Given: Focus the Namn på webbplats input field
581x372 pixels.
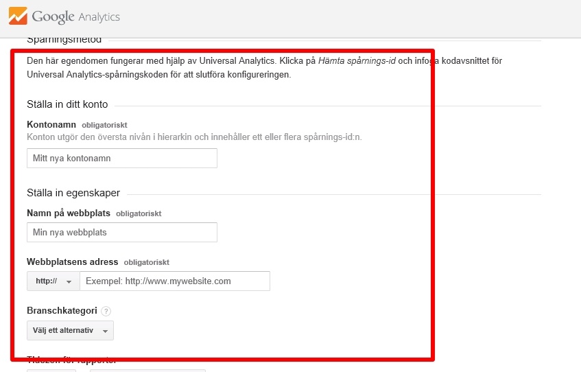Looking at the screenshot, I should click(x=122, y=233).
